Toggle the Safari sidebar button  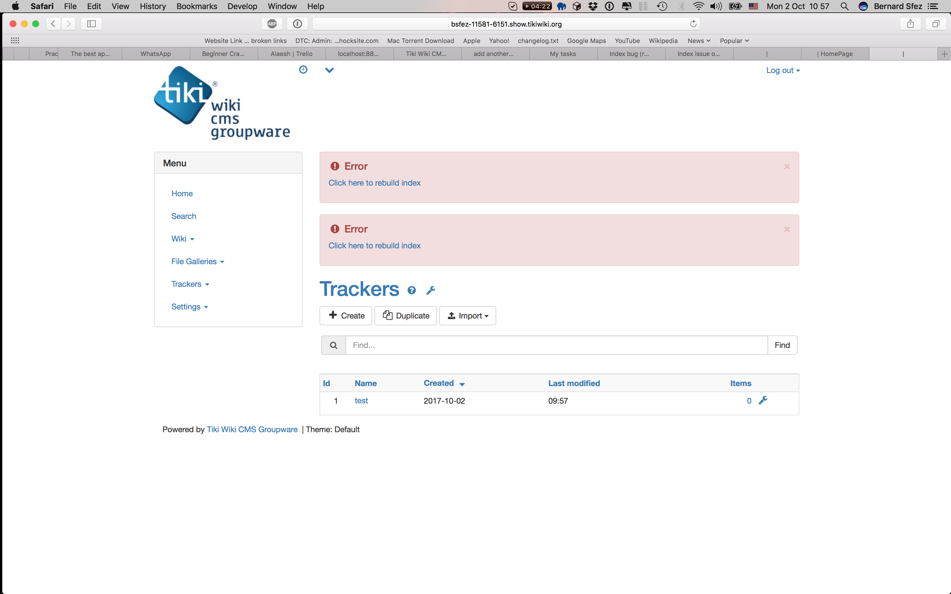[91, 24]
